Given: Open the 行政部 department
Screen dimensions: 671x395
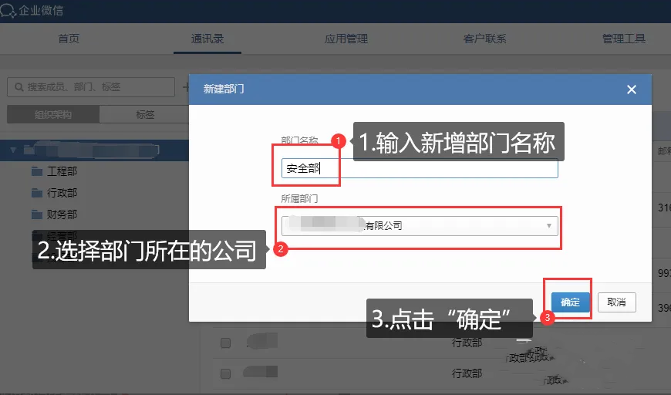Looking at the screenshot, I should tap(62, 193).
